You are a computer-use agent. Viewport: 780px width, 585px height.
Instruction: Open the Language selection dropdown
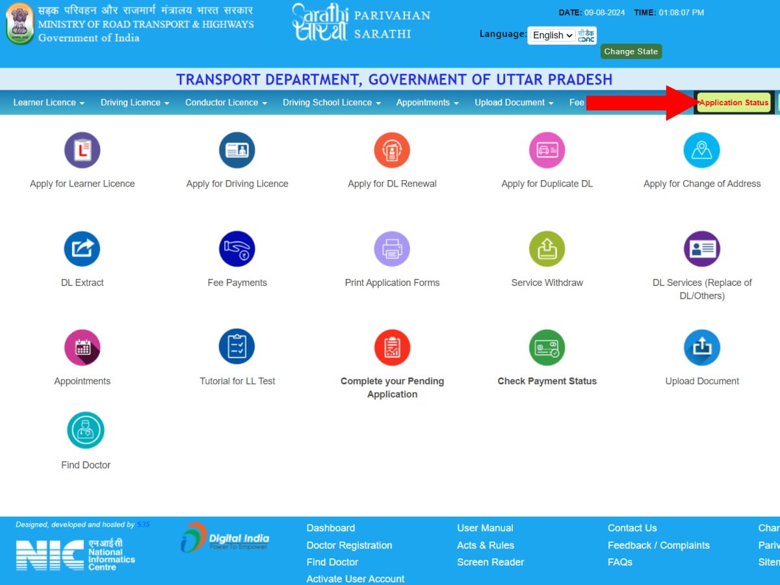coord(552,36)
